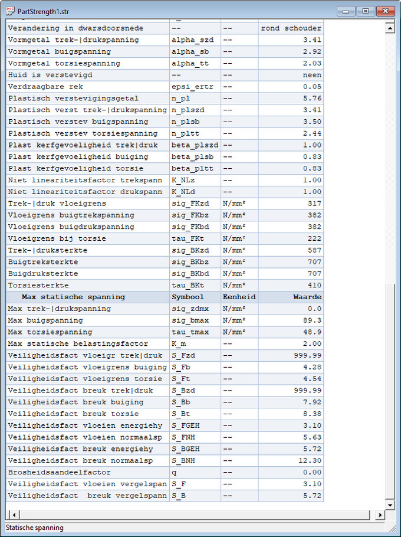
Task: Click the S_Fb symbol cell
Action: click(x=195, y=367)
